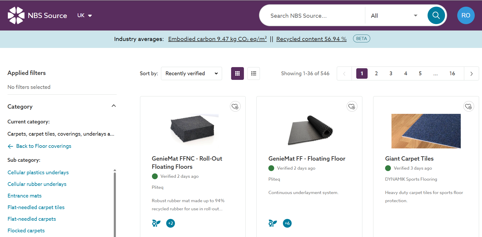Click the NBS Source logo icon
482x237 pixels.
16,15
